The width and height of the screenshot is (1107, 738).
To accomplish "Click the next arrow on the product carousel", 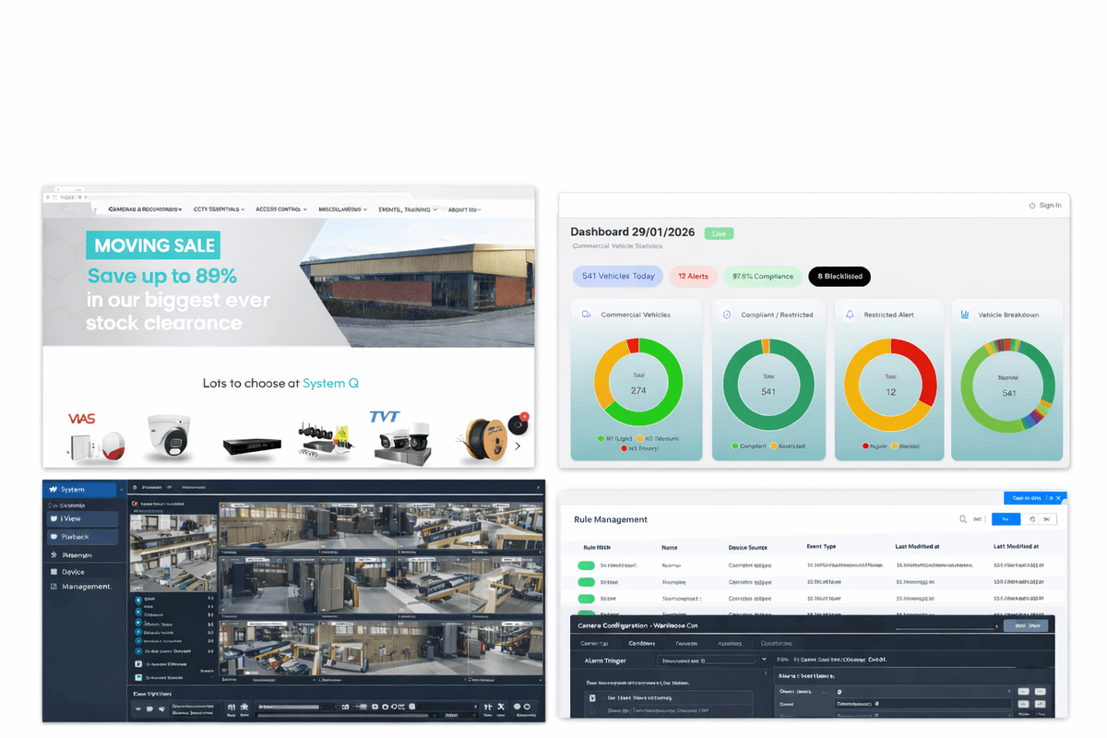I will [518, 446].
